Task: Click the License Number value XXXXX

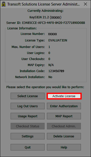Action: click(x=52, y=34)
